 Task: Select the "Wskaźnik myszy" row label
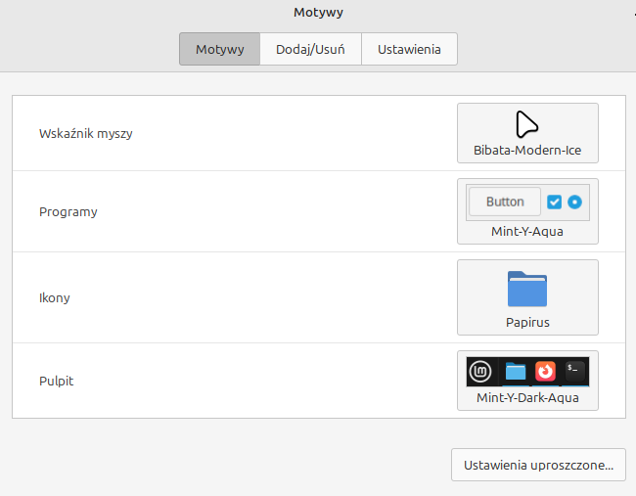86,133
